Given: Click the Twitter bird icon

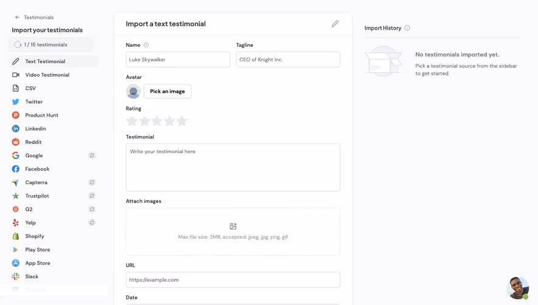Looking at the screenshot, I should point(16,102).
